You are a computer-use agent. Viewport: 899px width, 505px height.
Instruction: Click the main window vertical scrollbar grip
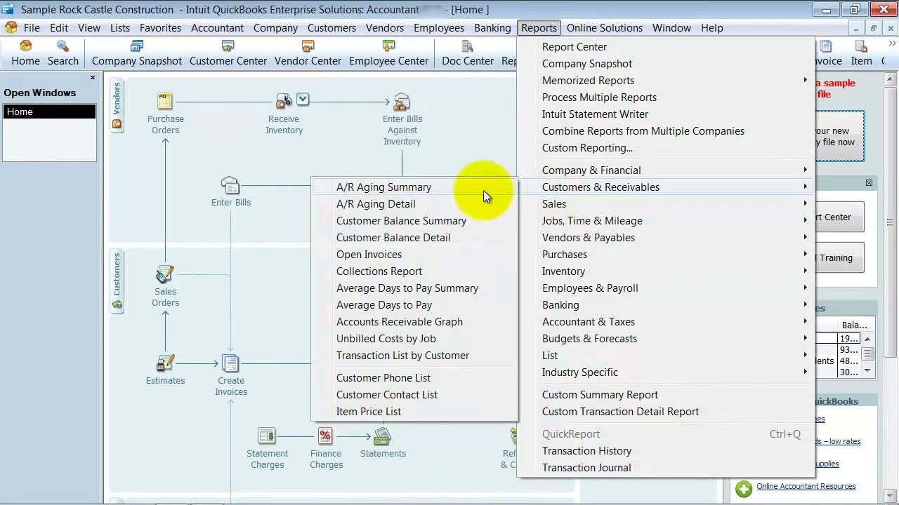click(890, 222)
